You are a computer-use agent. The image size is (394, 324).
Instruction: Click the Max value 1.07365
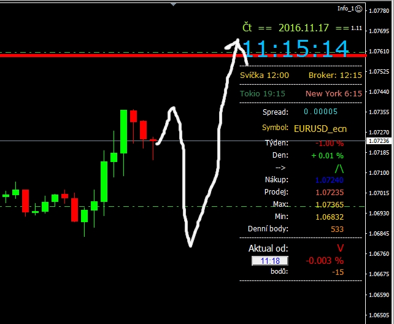click(x=330, y=205)
